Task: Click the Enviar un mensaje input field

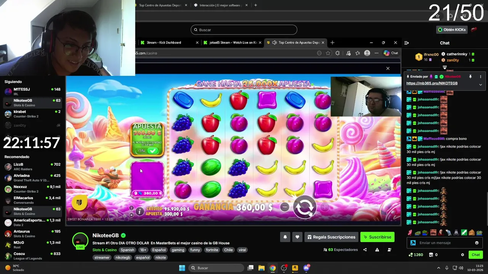Action: tap(444, 243)
